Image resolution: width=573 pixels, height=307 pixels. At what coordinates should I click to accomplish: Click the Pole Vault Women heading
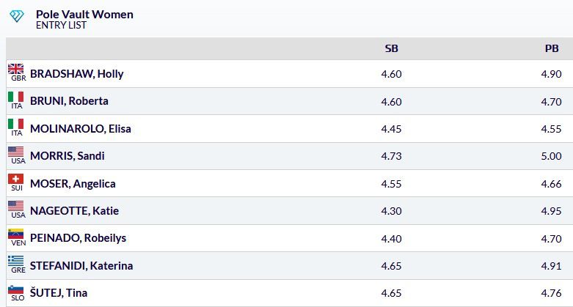point(84,14)
